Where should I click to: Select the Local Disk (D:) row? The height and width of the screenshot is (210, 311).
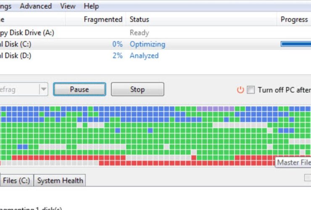point(16,55)
